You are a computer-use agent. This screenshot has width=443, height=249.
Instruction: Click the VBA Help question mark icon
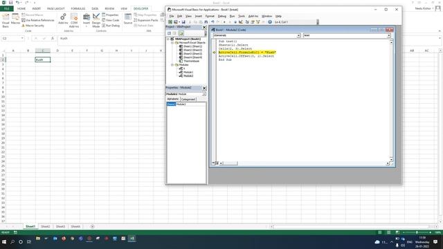(x=270, y=22)
